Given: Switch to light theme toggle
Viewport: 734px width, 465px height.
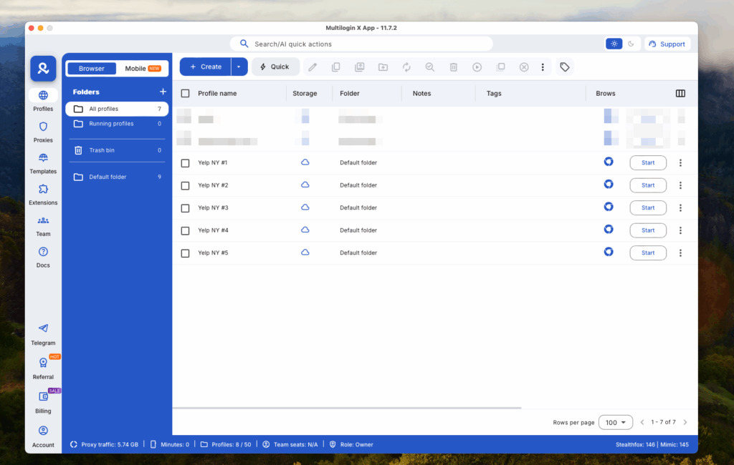Looking at the screenshot, I should (614, 44).
